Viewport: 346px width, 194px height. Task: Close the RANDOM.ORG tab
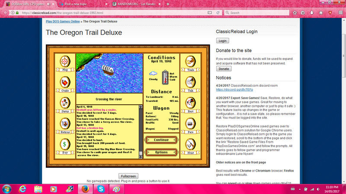[x=160, y=4]
